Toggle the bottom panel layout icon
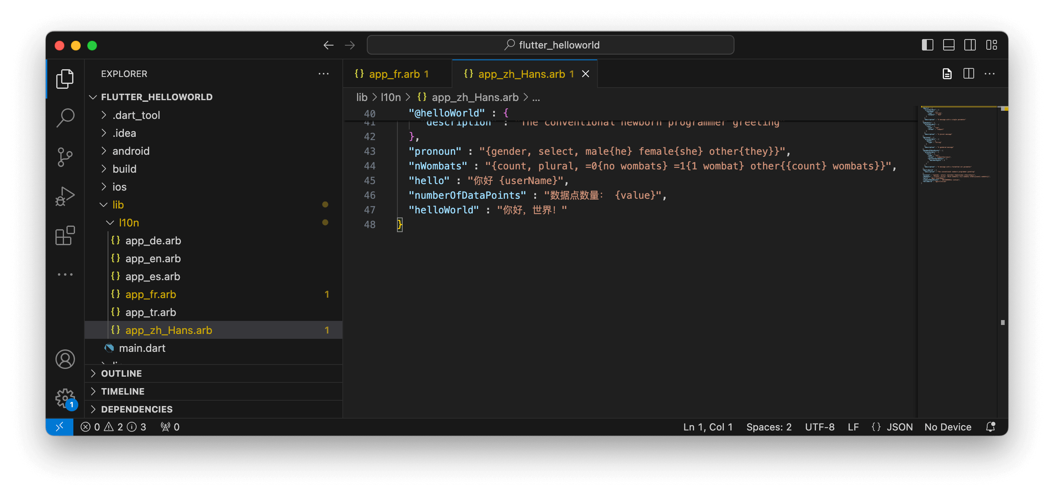This screenshot has height=496, width=1054. pyautogui.click(x=948, y=45)
